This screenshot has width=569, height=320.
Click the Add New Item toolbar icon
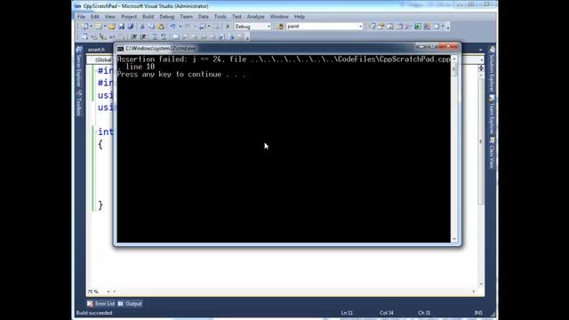99,26
